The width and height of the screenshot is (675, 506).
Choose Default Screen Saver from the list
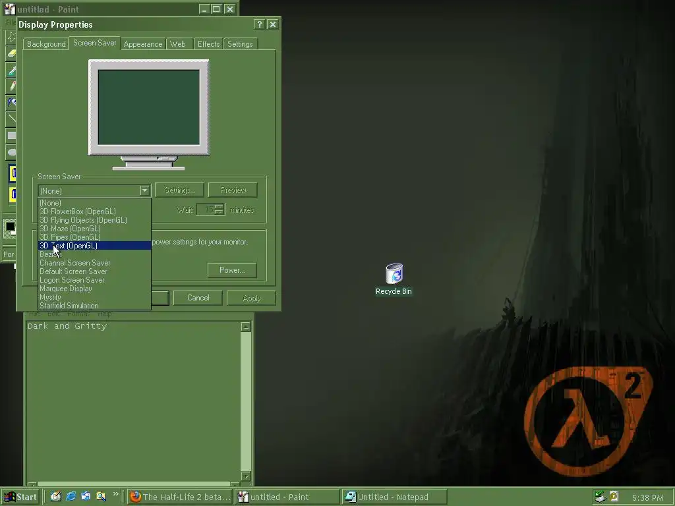click(95, 271)
